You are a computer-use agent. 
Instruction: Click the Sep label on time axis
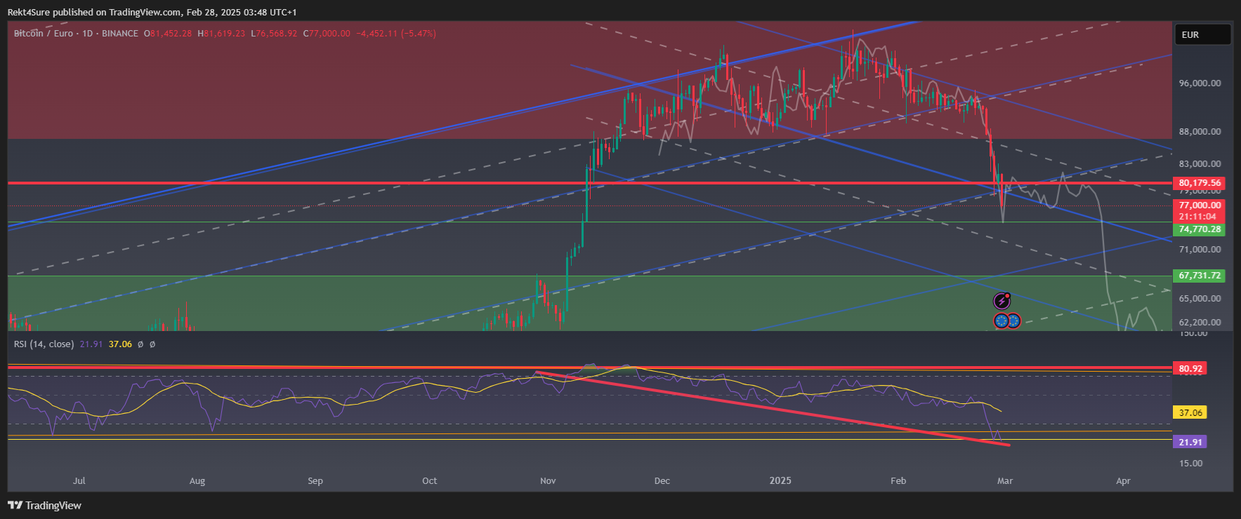(315, 480)
